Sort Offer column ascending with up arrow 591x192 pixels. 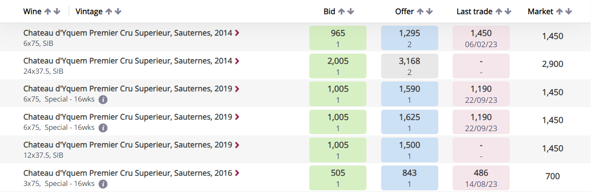pyautogui.click(x=420, y=12)
